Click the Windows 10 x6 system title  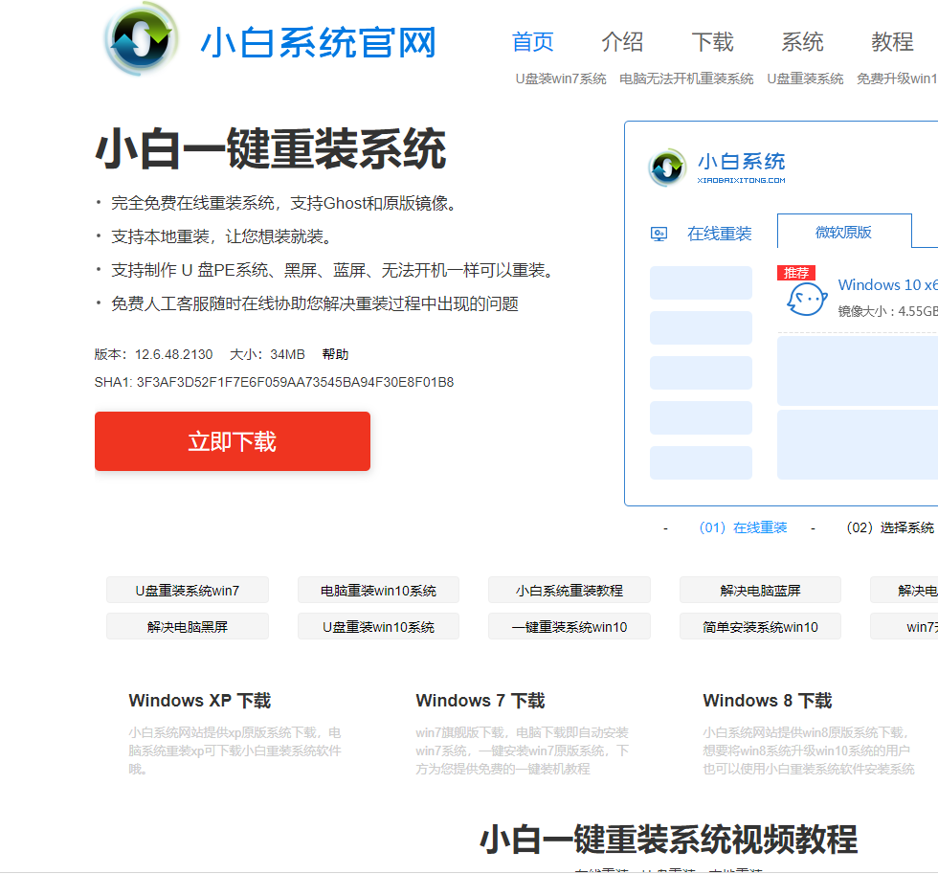[888, 284]
